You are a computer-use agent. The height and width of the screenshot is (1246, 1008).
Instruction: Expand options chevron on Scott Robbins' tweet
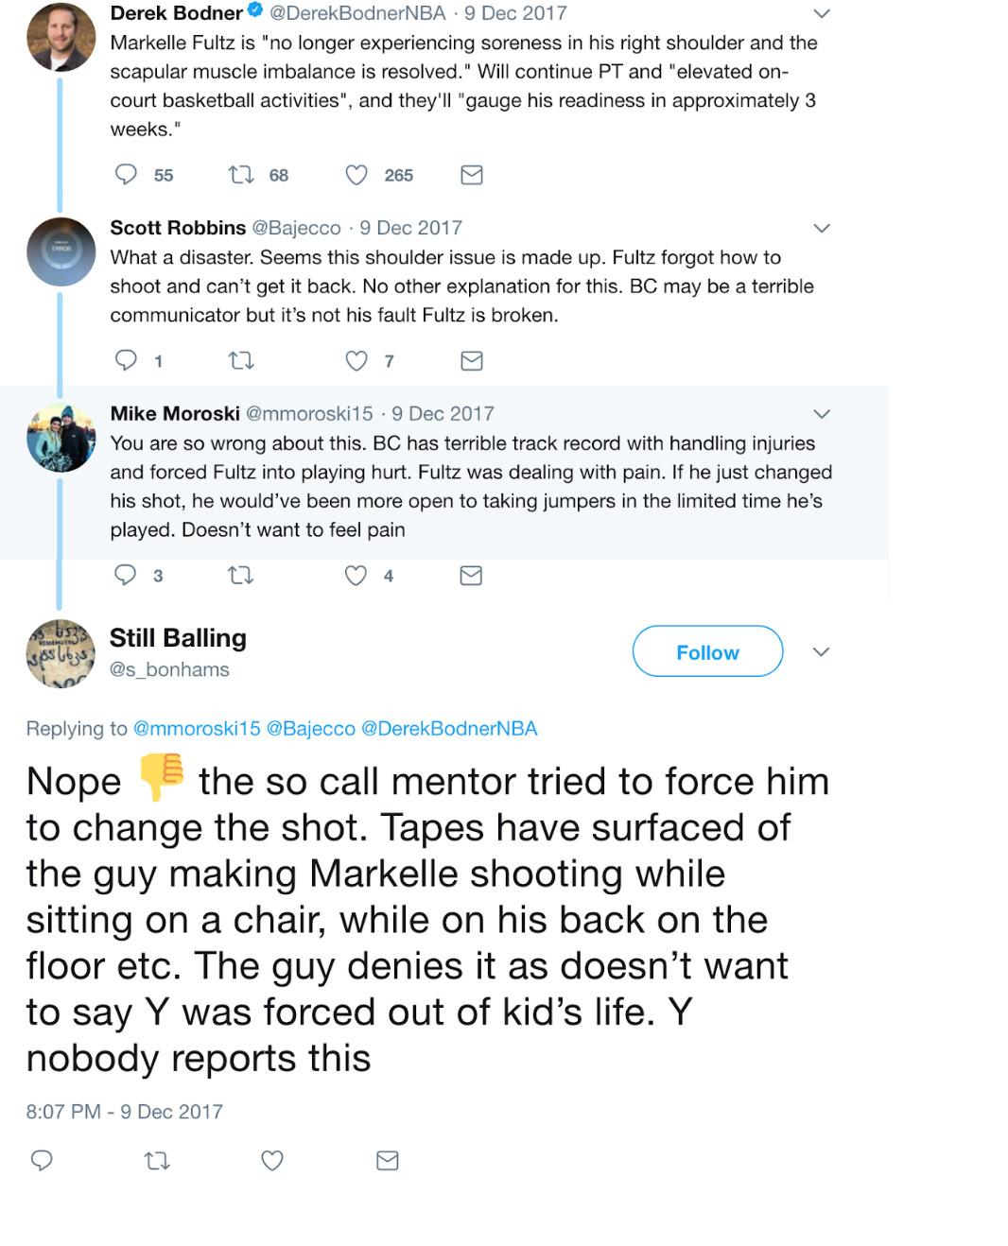(822, 229)
